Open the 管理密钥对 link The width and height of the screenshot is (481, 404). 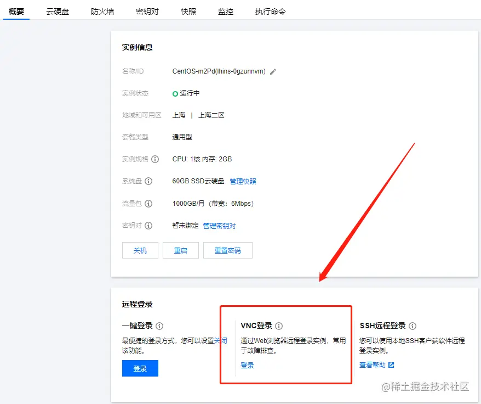tap(219, 226)
